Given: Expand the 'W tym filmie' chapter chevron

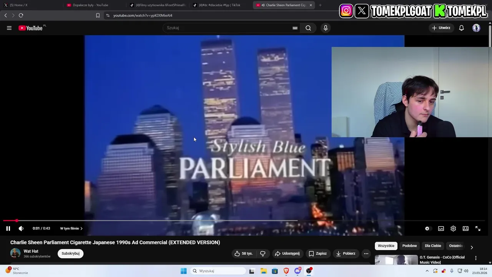Looking at the screenshot, I should click(x=81, y=229).
